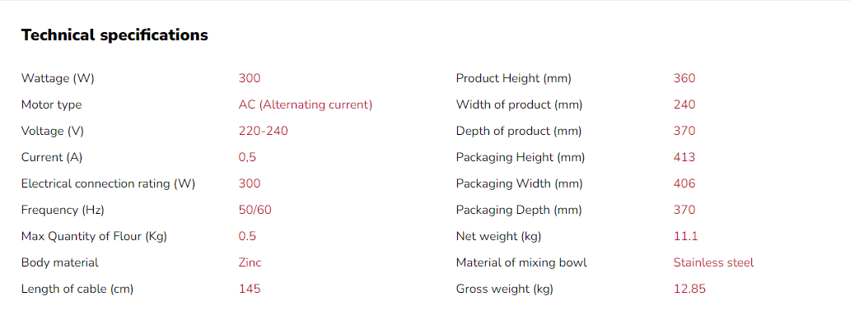Select the 50/60 frequency value
Viewport: 850px width, 329px height.
(x=255, y=210)
